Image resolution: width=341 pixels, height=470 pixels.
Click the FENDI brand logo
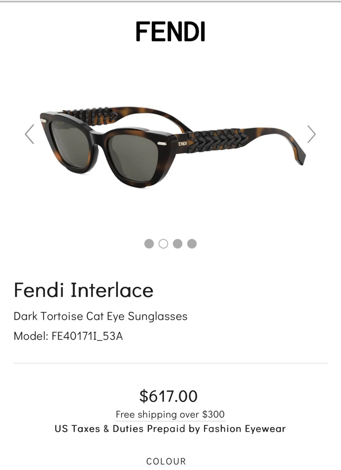click(x=170, y=31)
